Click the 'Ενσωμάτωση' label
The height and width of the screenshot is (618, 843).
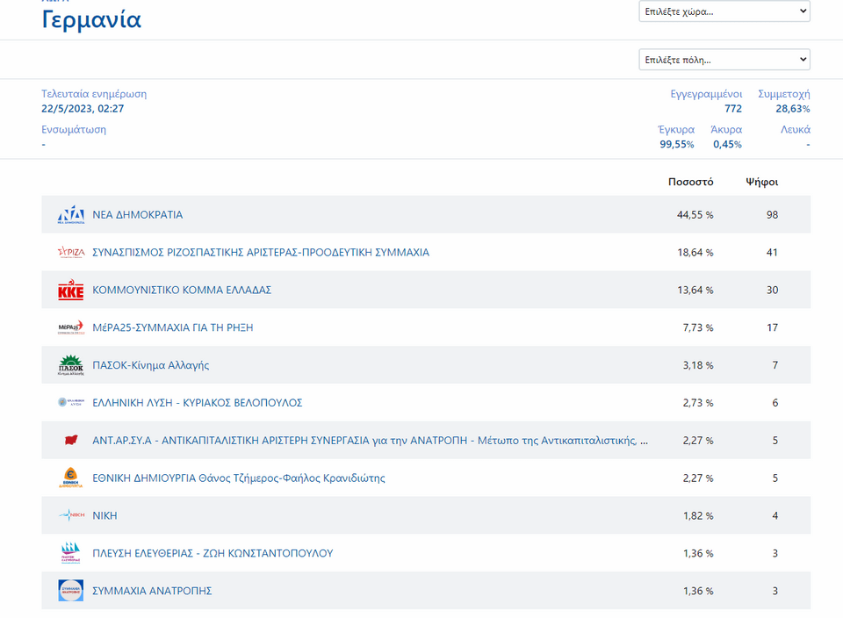click(x=74, y=129)
